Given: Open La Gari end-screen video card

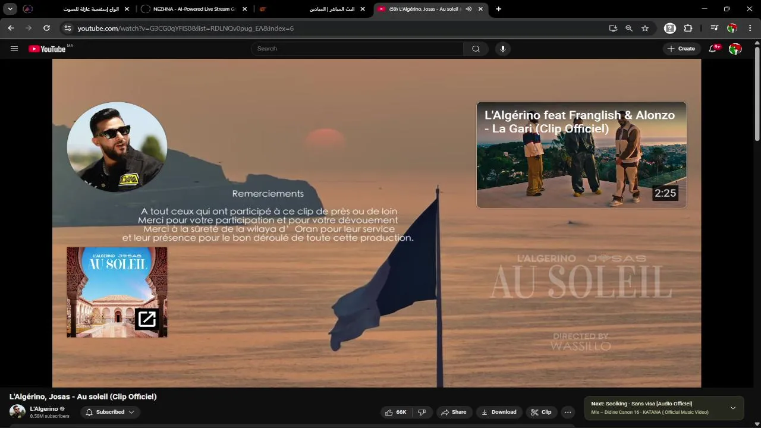Looking at the screenshot, I should click(581, 155).
